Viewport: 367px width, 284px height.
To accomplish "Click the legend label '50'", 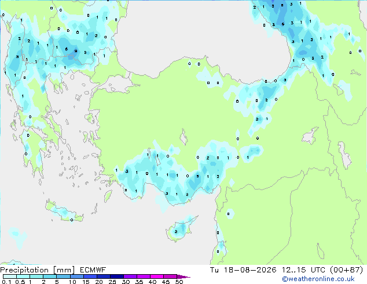I will (179, 282).
